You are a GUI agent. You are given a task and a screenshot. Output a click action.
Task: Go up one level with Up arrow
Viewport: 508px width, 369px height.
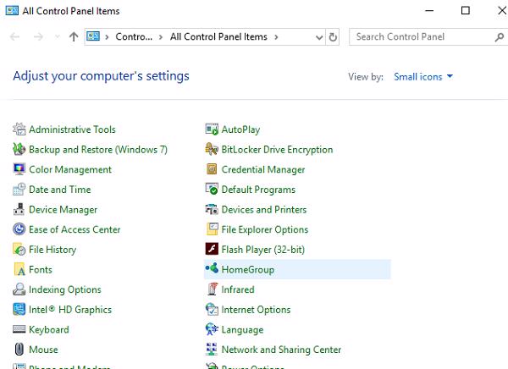(74, 37)
